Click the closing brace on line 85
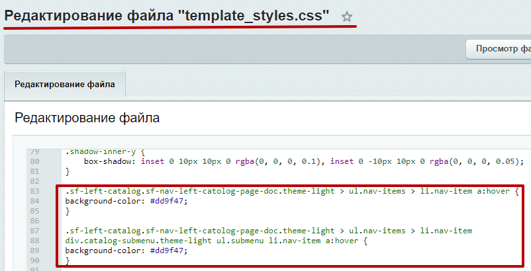Viewport: 531px width, 271px height. 68,211
